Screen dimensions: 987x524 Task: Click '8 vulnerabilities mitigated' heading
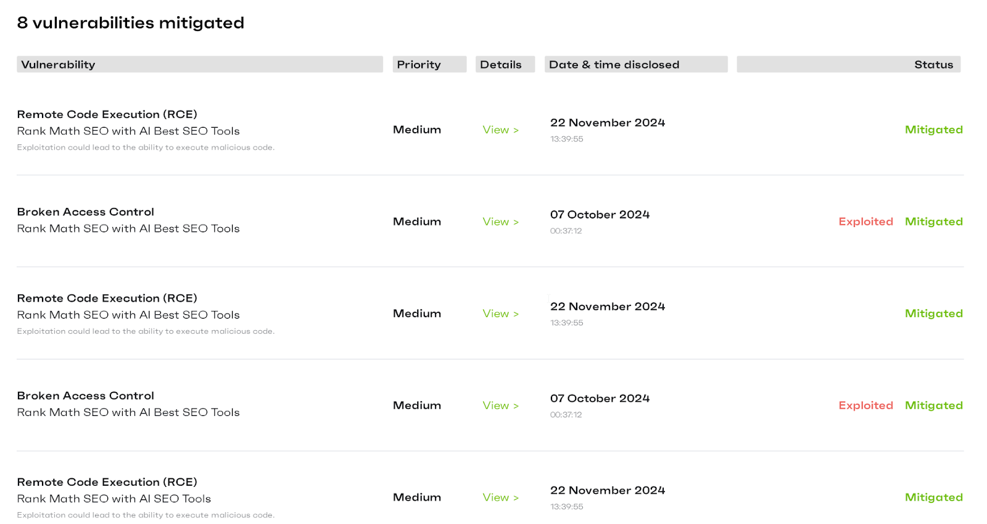click(x=131, y=23)
